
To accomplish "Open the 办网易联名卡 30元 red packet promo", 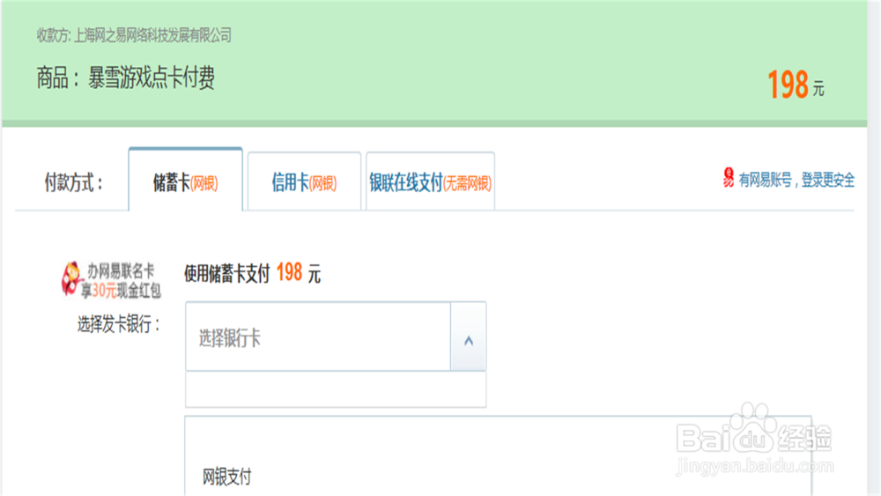I will 111,280.
